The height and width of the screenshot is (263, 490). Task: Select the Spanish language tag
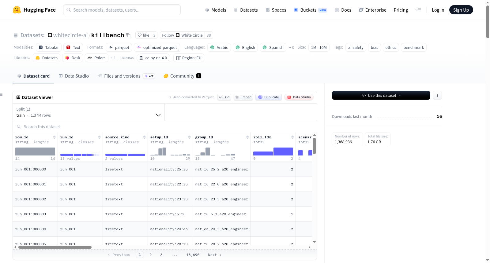tap(273, 47)
